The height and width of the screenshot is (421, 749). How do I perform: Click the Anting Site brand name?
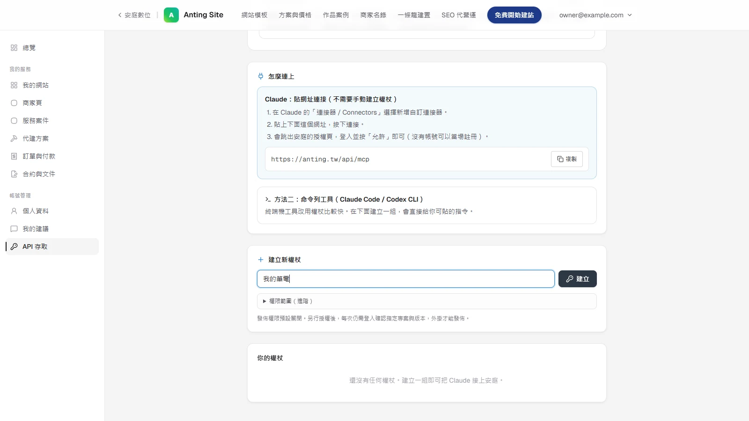click(204, 15)
